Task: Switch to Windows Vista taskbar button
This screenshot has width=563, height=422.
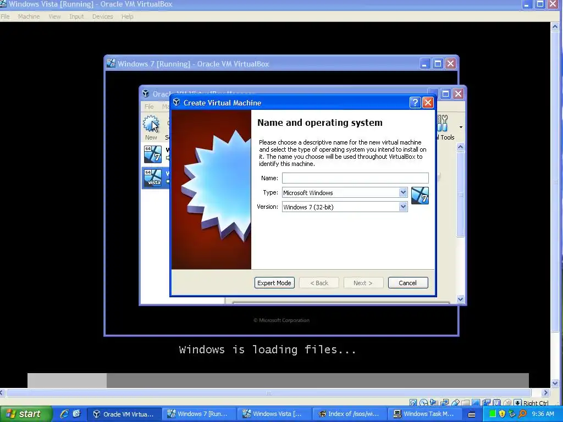Action: tap(274, 414)
